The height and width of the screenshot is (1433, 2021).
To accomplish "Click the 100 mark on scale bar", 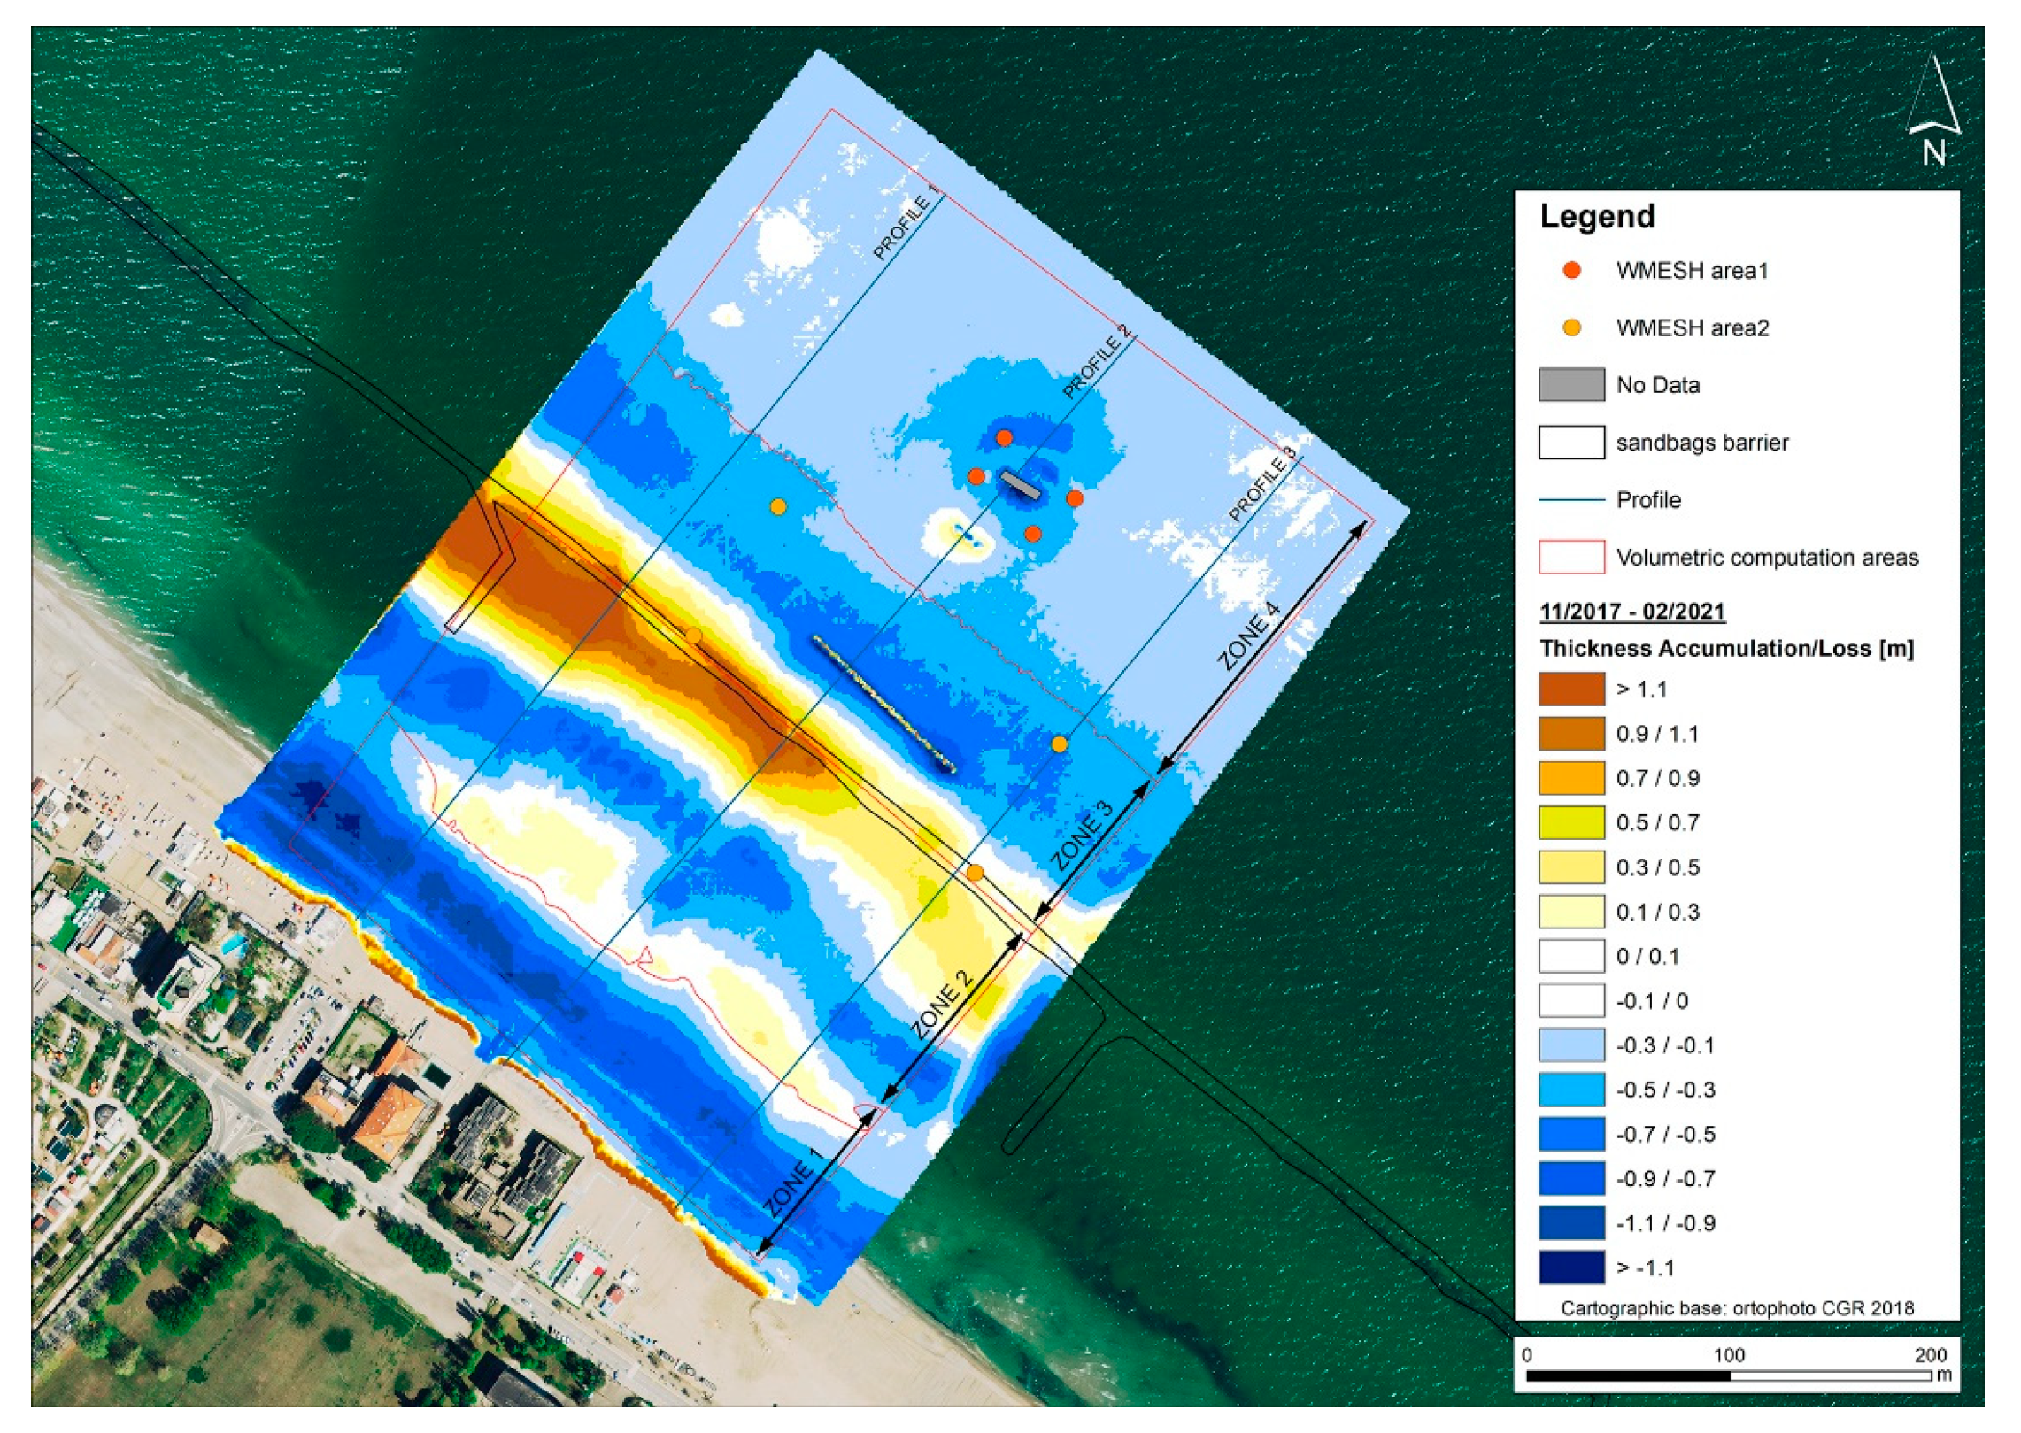I will (x=1728, y=1355).
